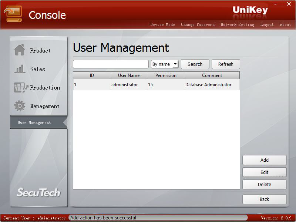
Task: Sort by the User Name column header
Action: 128,75
